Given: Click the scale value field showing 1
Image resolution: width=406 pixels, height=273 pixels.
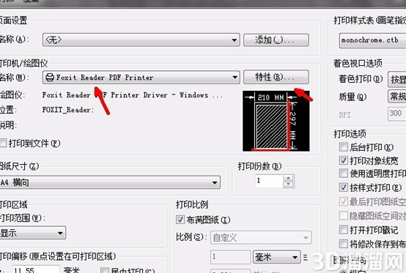Looking at the screenshot, I should 230,257.
